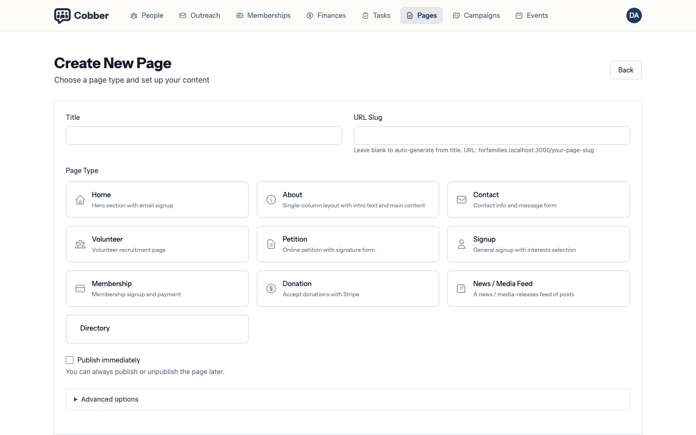The width and height of the screenshot is (696, 435).
Task: Click the person icon on Signup card
Action: [462, 244]
